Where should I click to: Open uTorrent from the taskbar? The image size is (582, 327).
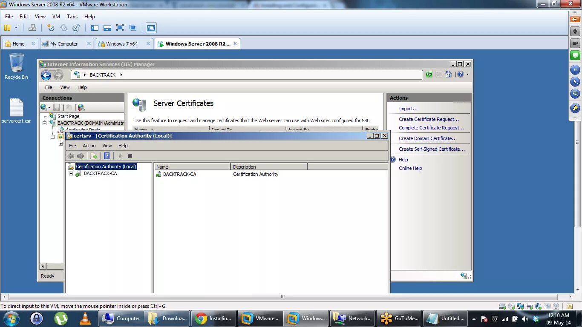61,318
